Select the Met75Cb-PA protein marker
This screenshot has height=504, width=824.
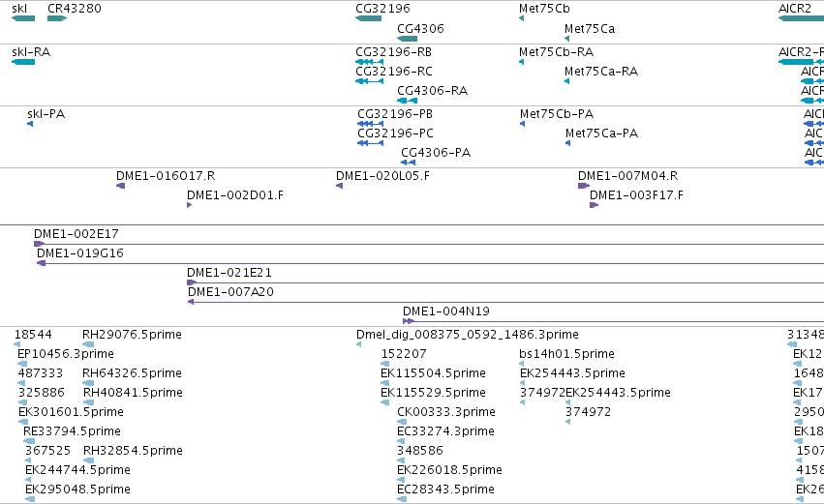click(x=522, y=124)
